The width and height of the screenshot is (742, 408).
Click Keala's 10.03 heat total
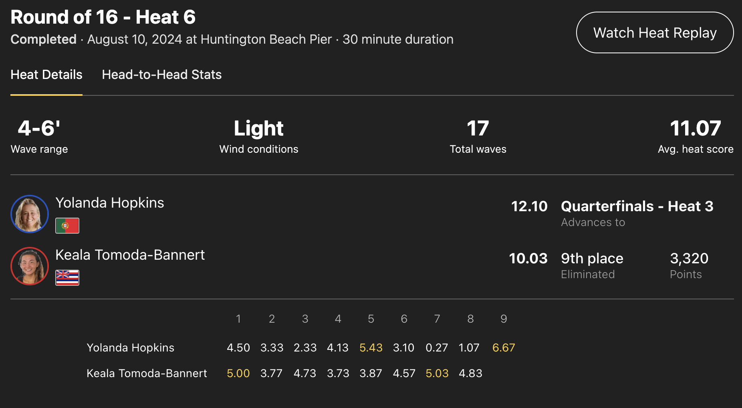point(528,259)
